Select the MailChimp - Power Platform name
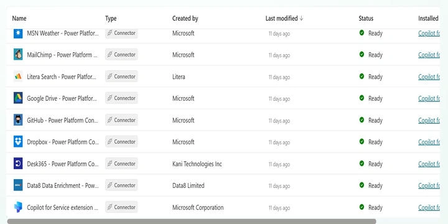Image resolution: width=448 pixels, height=224 pixels. tap(63, 55)
